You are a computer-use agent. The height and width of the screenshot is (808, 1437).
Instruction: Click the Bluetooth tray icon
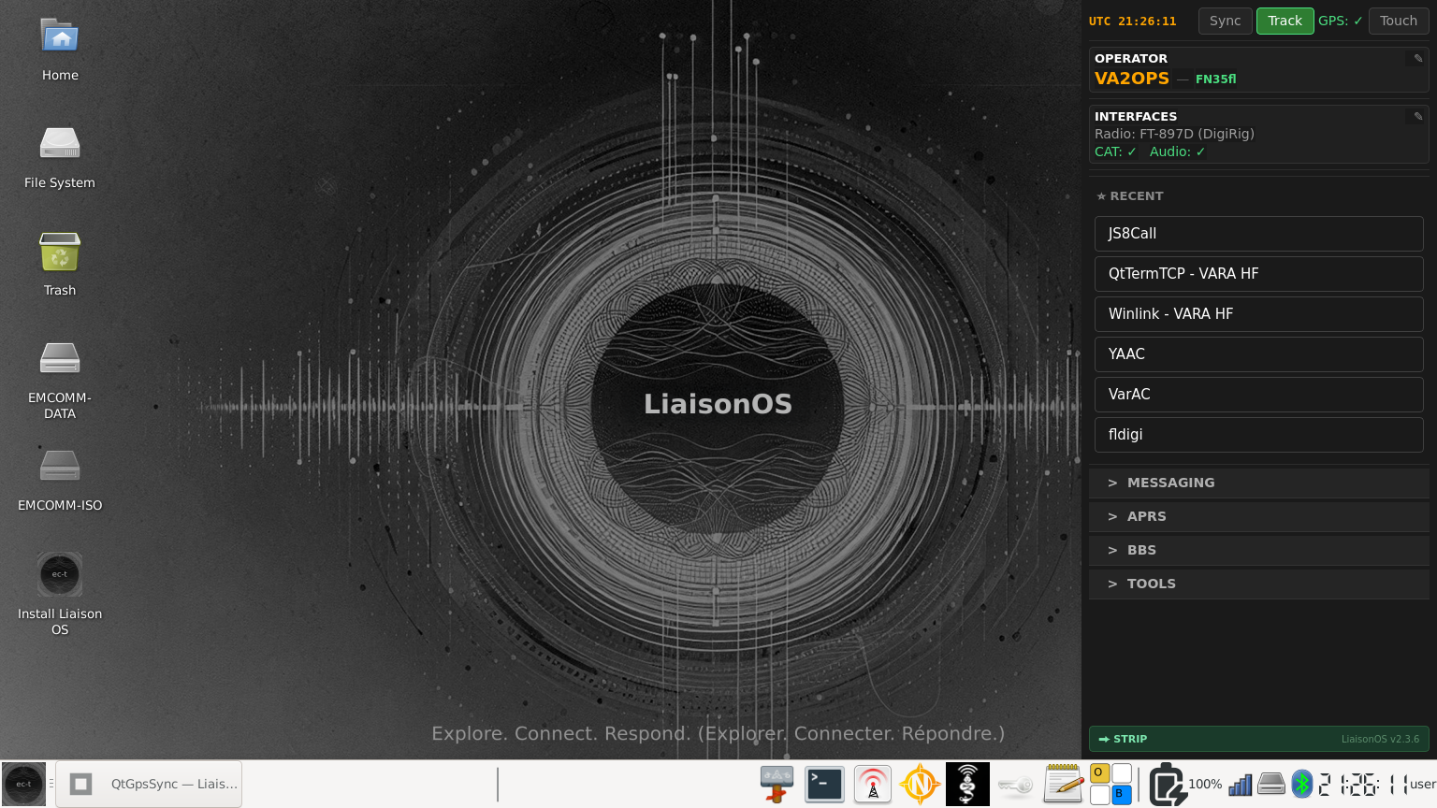[1302, 784]
